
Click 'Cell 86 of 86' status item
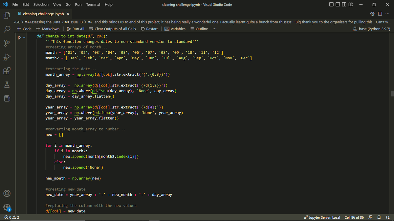click(x=354, y=217)
